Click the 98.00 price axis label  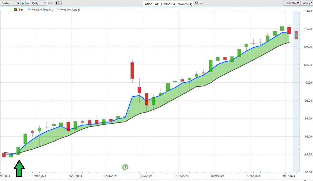[x=308, y=100]
